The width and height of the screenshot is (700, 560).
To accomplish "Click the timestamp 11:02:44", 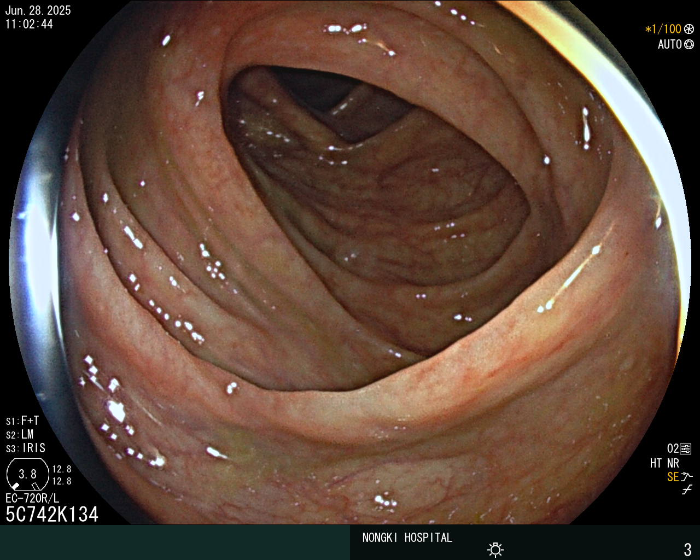I will (29, 24).
